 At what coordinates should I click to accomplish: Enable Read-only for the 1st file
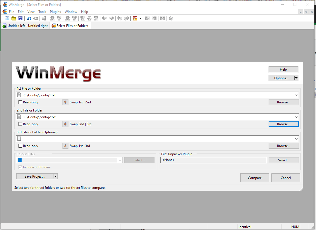20,102
